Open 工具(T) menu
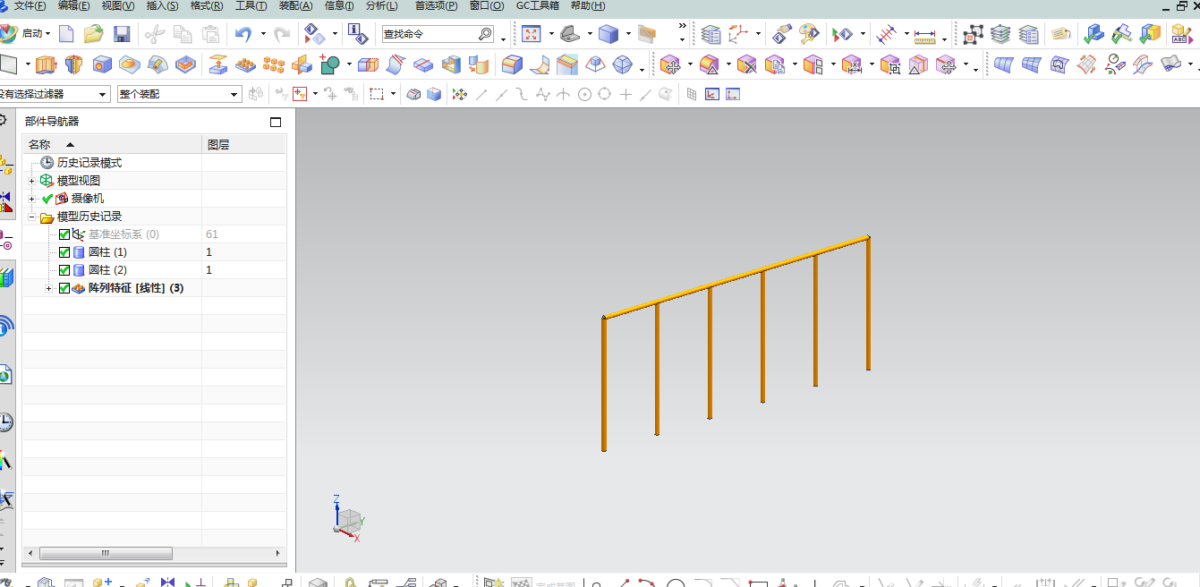This screenshot has height=587, width=1200. tap(251, 6)
